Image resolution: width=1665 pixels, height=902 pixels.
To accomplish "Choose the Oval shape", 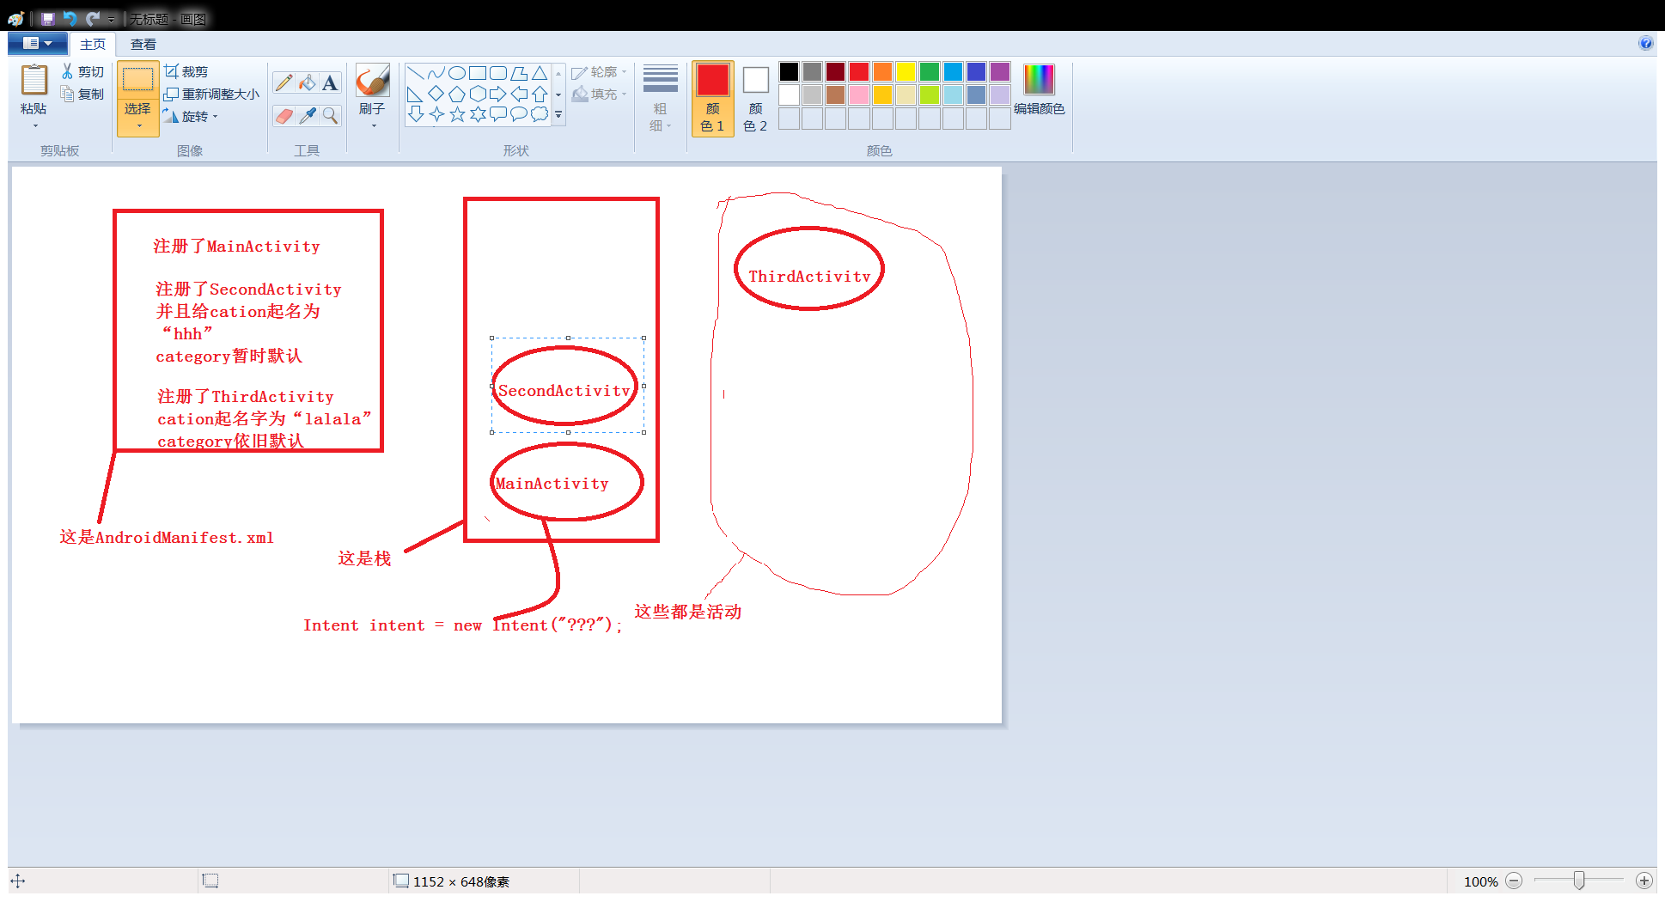I will (x=457, y=73).
